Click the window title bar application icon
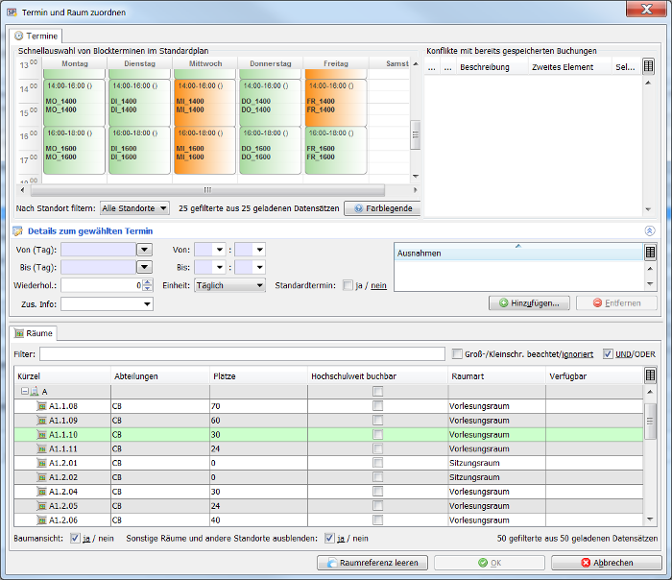 (x=12, y=12)
